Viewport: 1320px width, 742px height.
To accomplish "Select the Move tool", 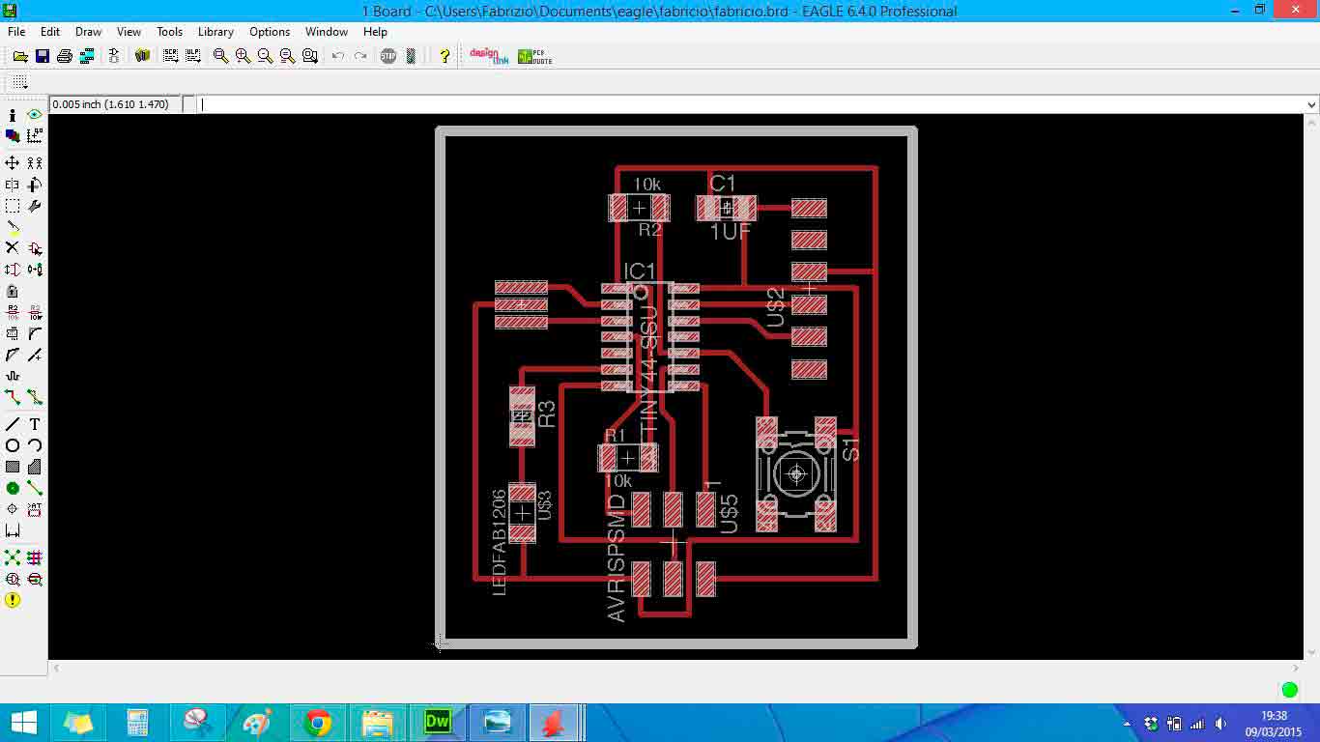I will 13,163.
